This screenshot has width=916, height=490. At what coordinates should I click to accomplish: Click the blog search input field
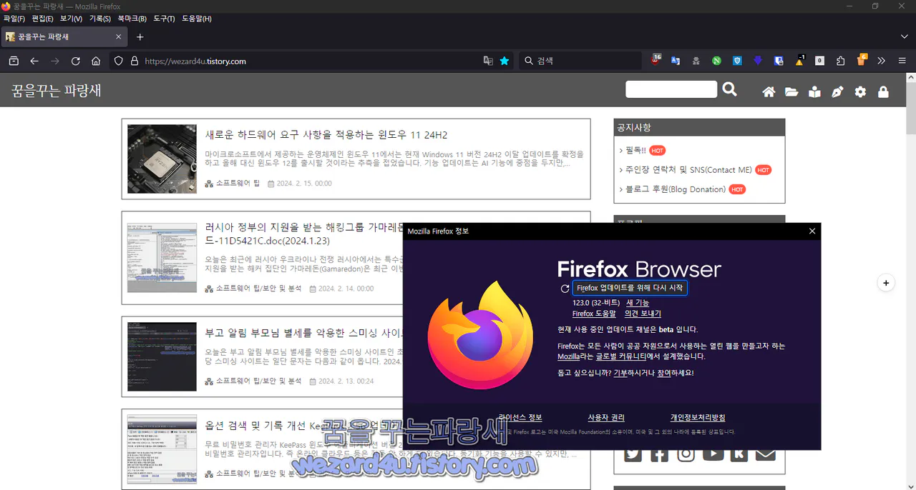pyautogui.click(x=671, y=89)
